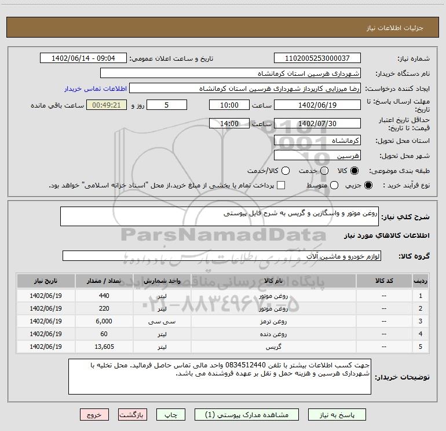Click the goods group field لوازم خودرو
The width and height of the screenshot is (446, 431).
(222, 256)
